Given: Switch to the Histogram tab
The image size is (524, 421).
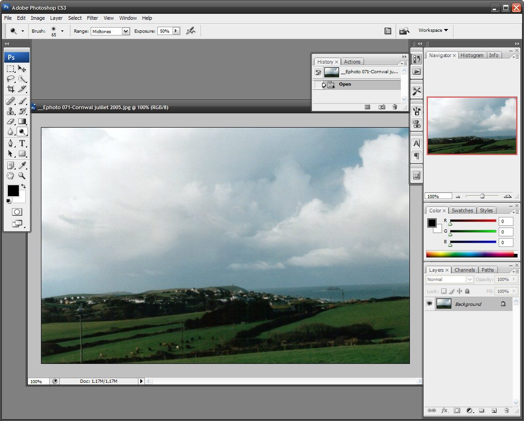Looking at the screenshot, I should coord(472,55).
